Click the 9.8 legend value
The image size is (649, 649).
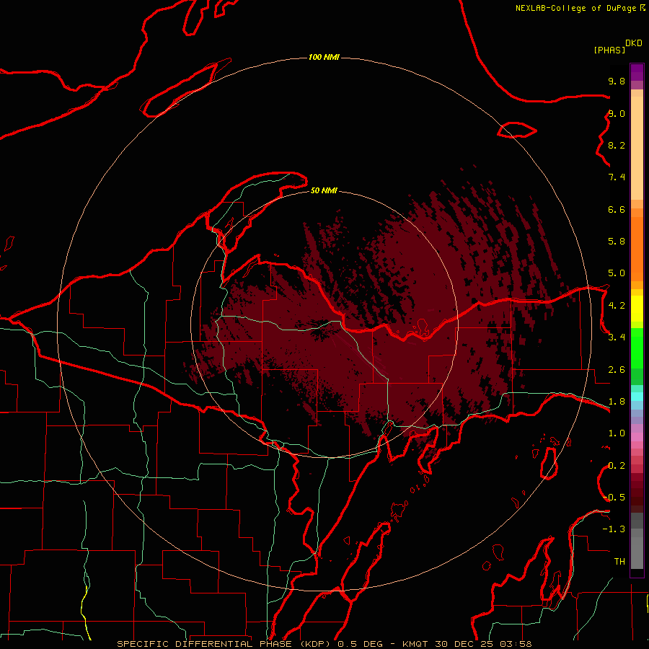[617, 81]
